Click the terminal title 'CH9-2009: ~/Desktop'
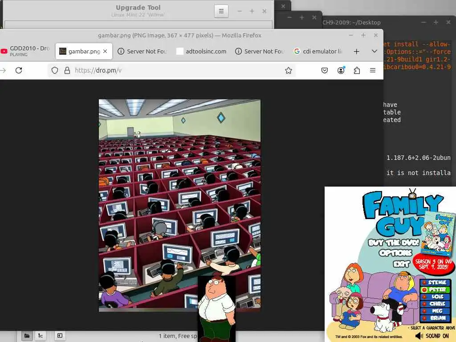The width and height of the screenshot is (456, 342). tap(351, 23)
